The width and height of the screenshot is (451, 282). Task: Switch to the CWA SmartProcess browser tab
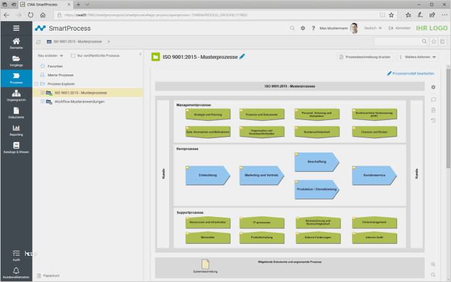46,4
